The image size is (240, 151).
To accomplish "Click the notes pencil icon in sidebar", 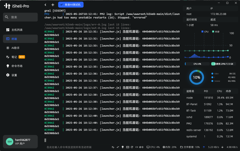I will pos(8,57).
